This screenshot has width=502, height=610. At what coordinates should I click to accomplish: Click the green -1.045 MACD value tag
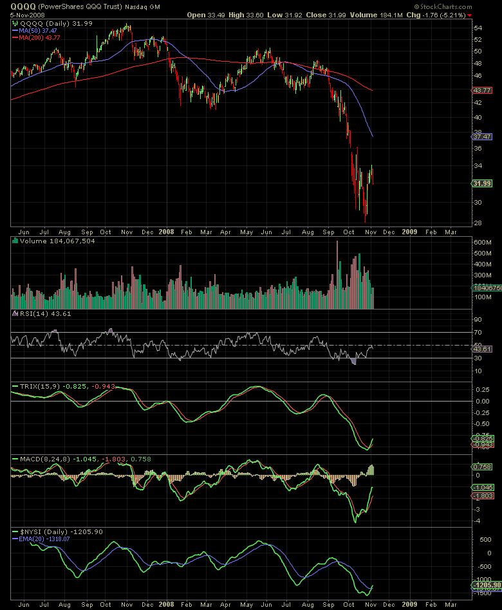[x=483, y=488]
